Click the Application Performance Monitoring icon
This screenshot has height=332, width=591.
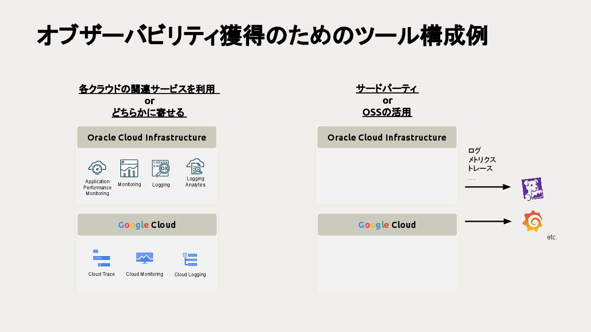coord(97,168)
